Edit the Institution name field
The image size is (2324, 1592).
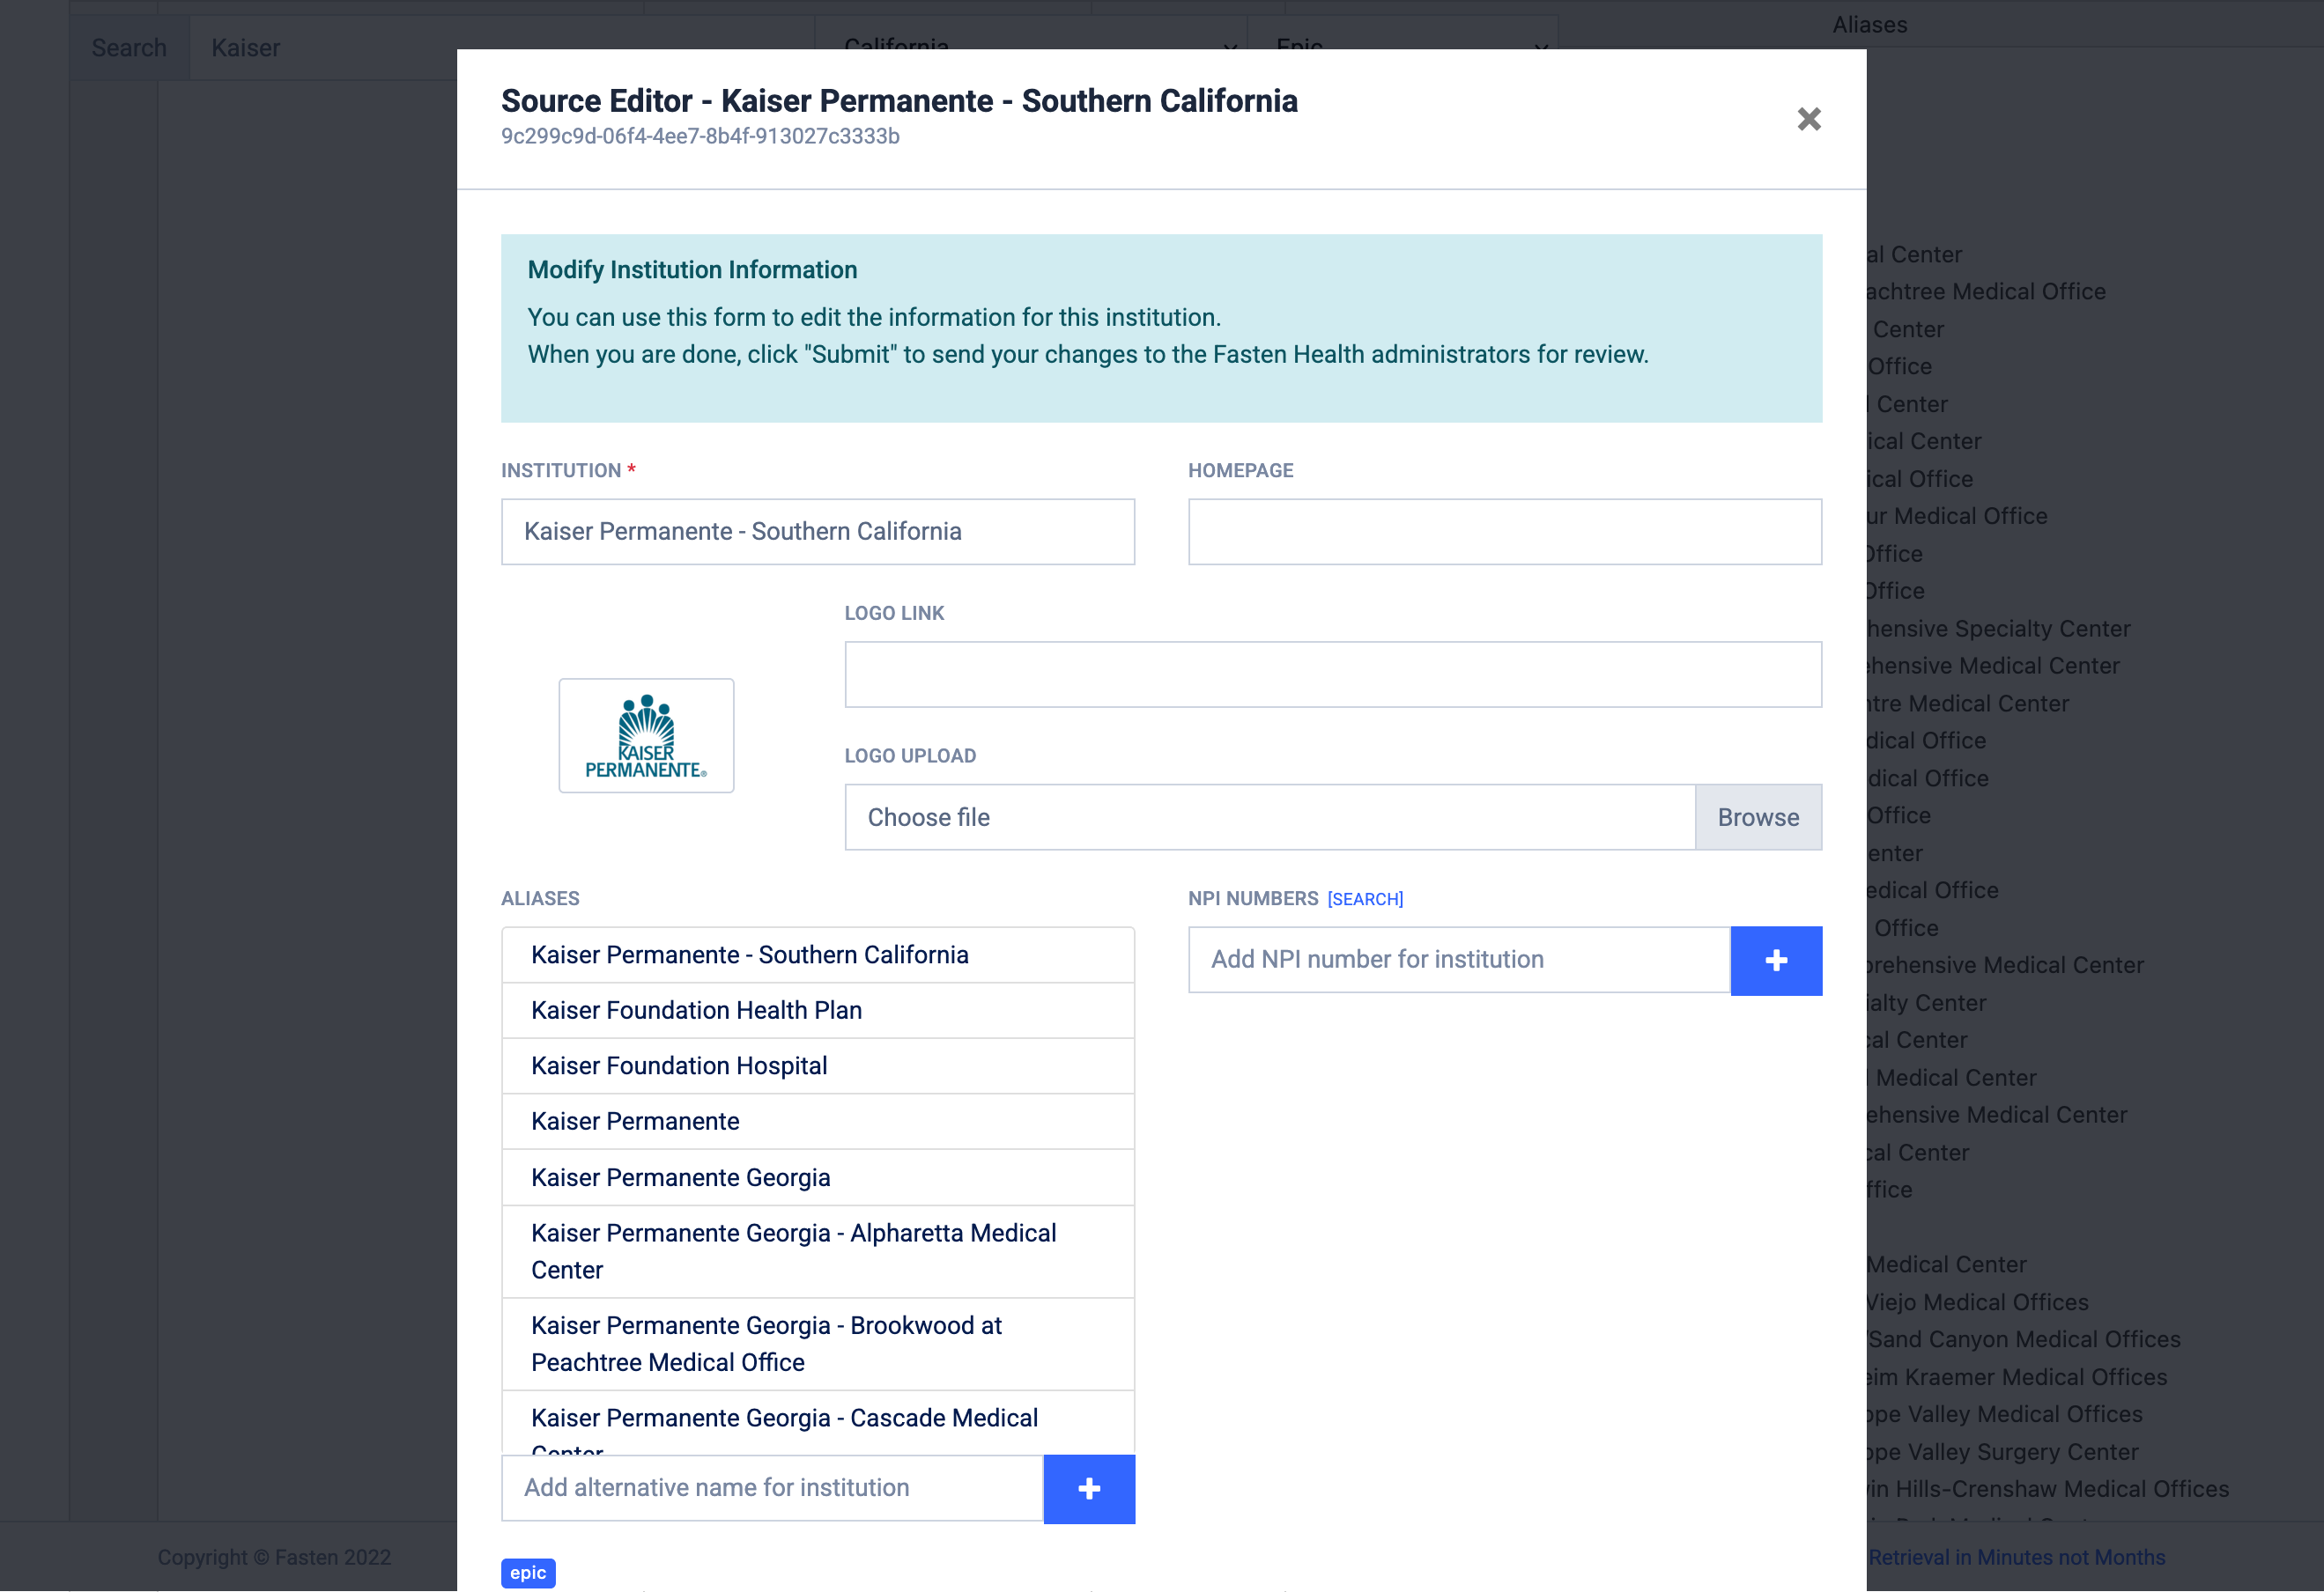tap(817, 532)
